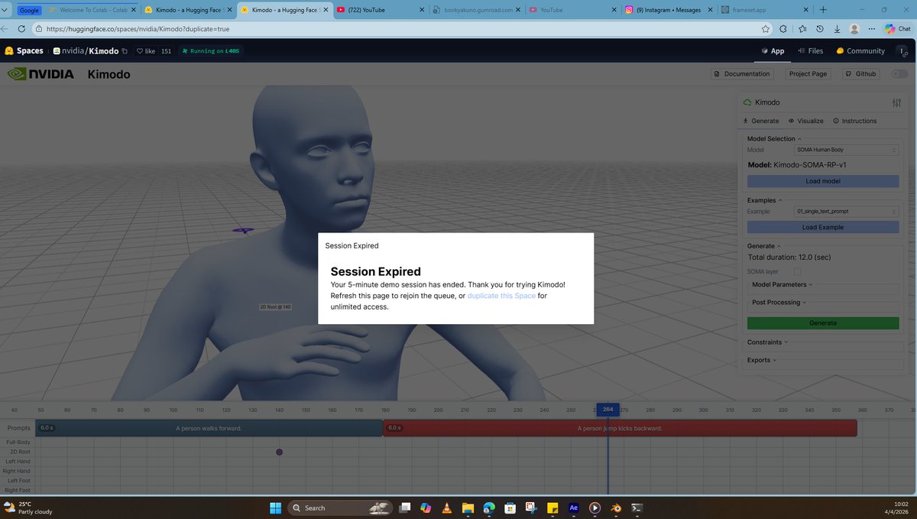Open the browser extensions icon

pyautogui.click(x=783, y=28)
